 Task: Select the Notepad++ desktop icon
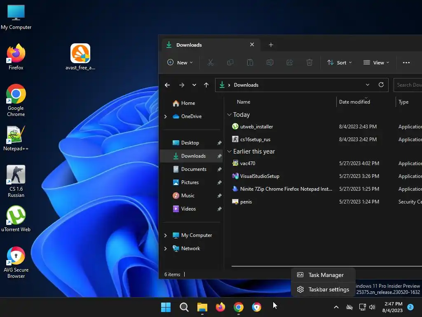point(16,138)
